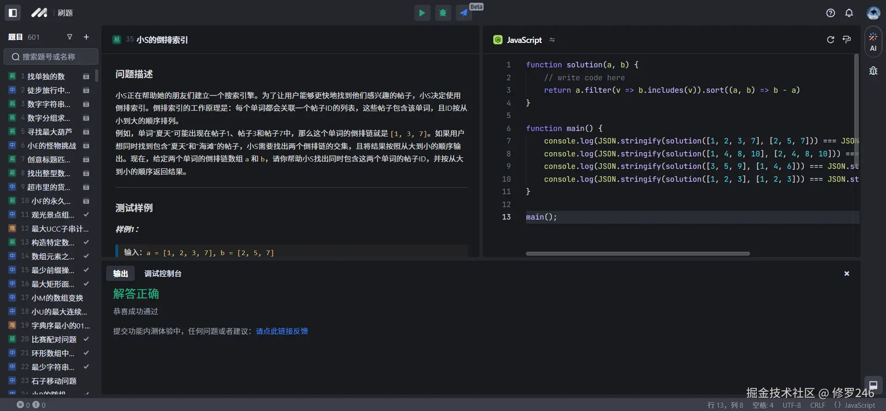Screen dimensions: 886x411
Task: Click the Beta submit paper-plane icon
Action: [464, 13]
